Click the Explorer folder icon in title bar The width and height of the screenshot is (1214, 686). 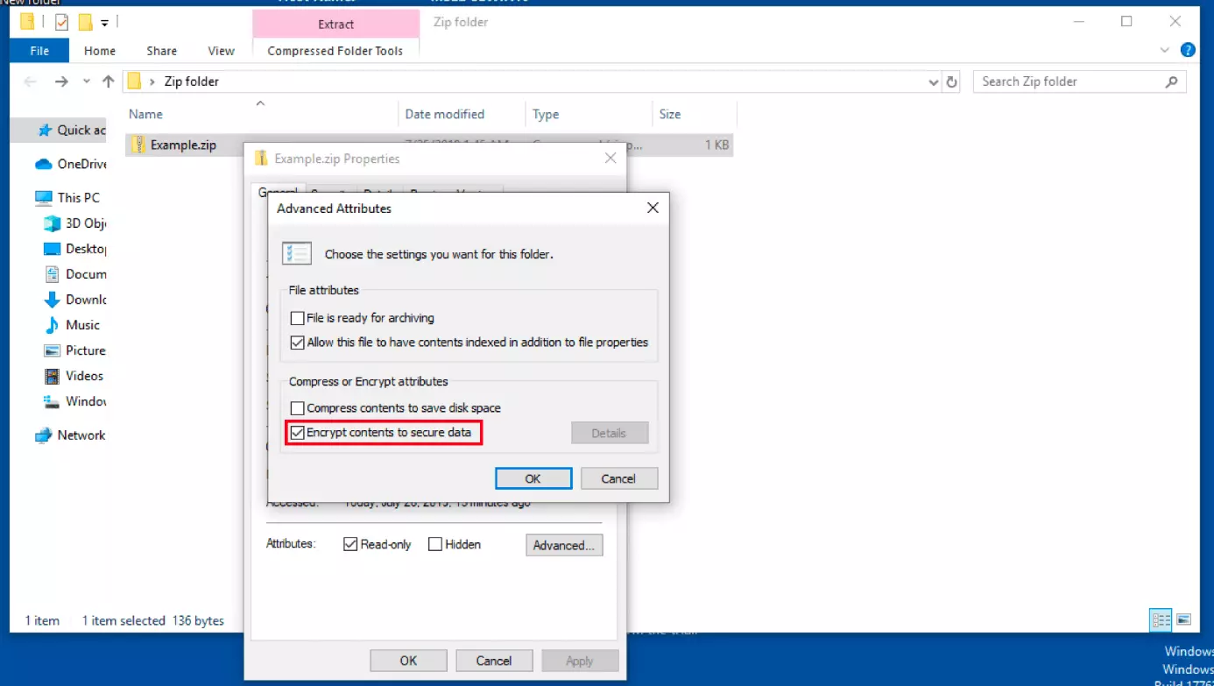[28, 23]
